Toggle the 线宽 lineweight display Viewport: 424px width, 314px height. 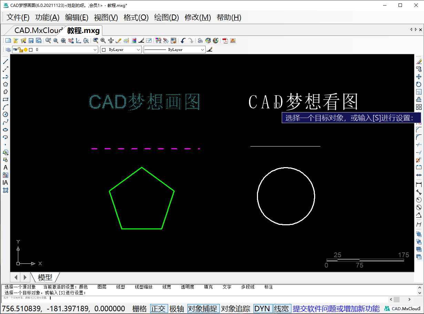(281, 308)
